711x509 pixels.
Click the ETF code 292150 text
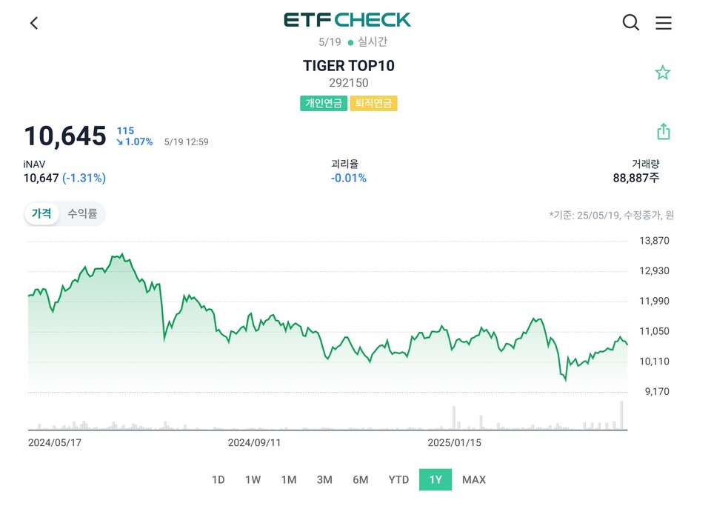tap(348, 83)
